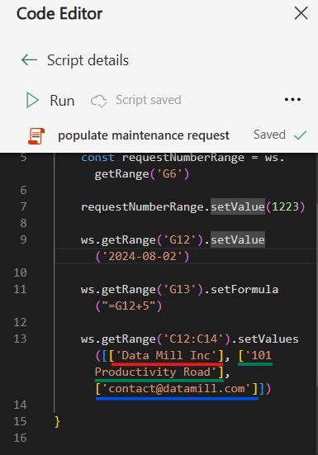This screenshot has width=318, height=455.
Task: Click the 'contact@datamill.com' string
Action: pos(177,389)
